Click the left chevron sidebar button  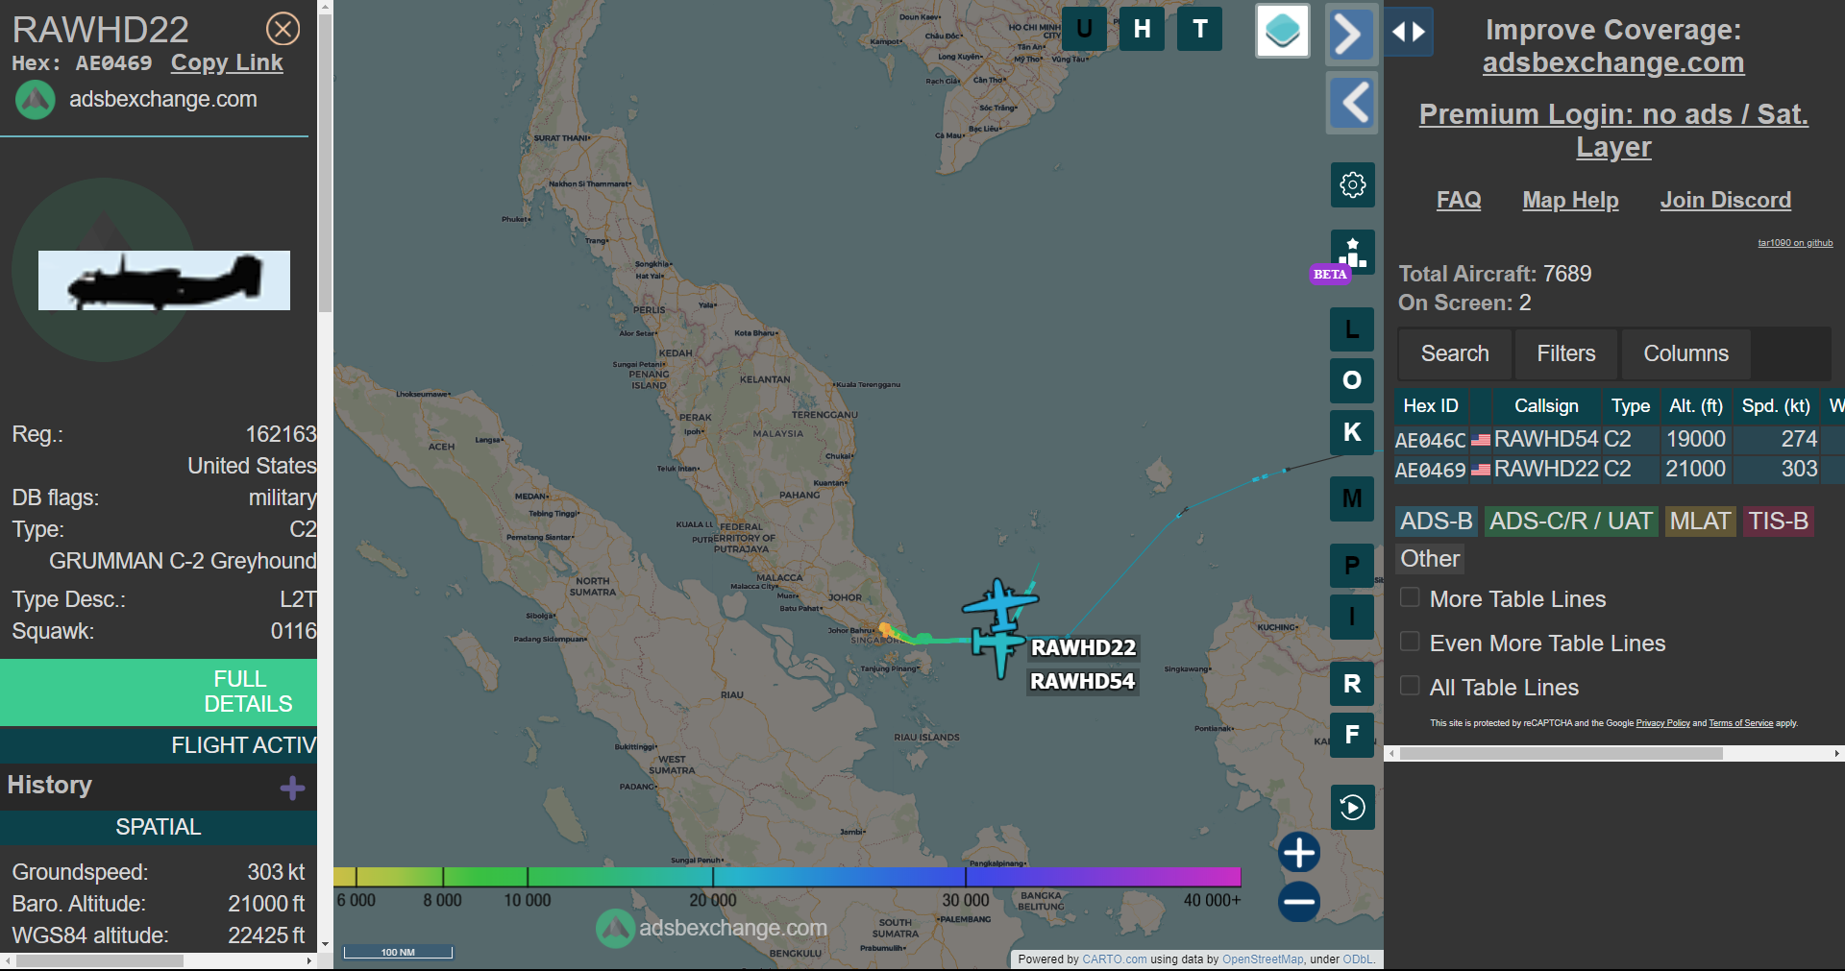coord(1351,102)
